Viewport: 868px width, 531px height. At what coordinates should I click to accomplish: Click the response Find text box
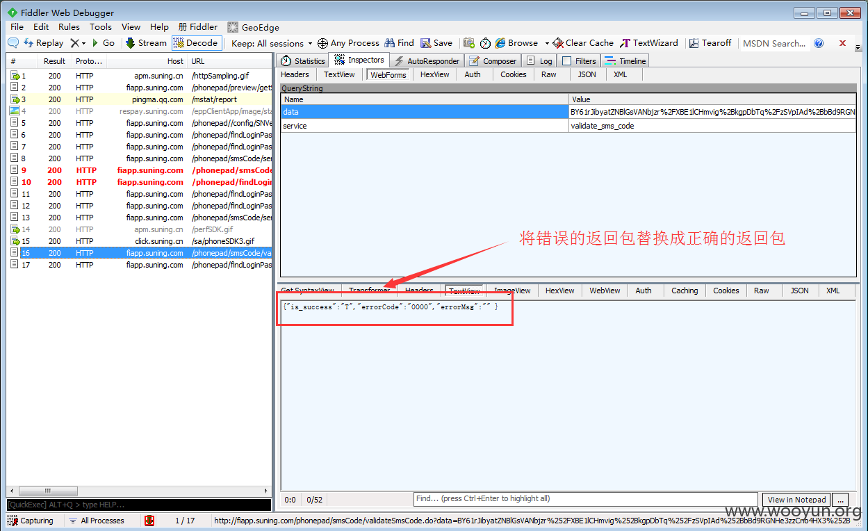tap(584, 499)
